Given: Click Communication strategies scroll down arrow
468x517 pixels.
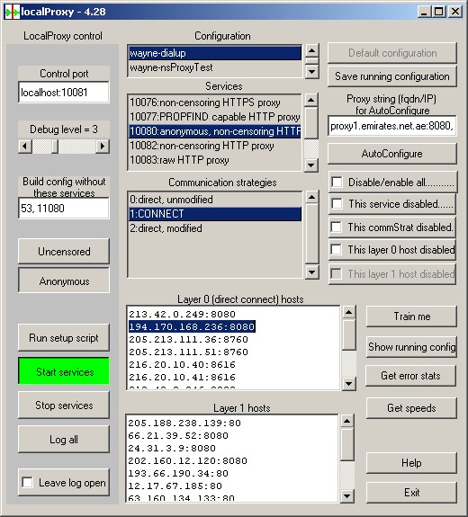Looking at the screenshot, I should coord(312,272).
